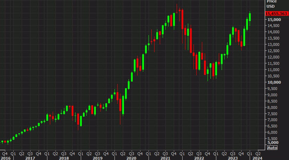Select the 2022 year label on time axis
Viewport: 289px width, 160px height.
(199, 158)
